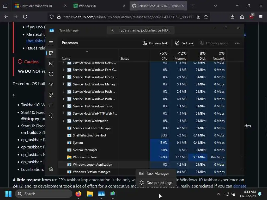
Task: Click the taskbar Search box
Action: click(44, 194)
